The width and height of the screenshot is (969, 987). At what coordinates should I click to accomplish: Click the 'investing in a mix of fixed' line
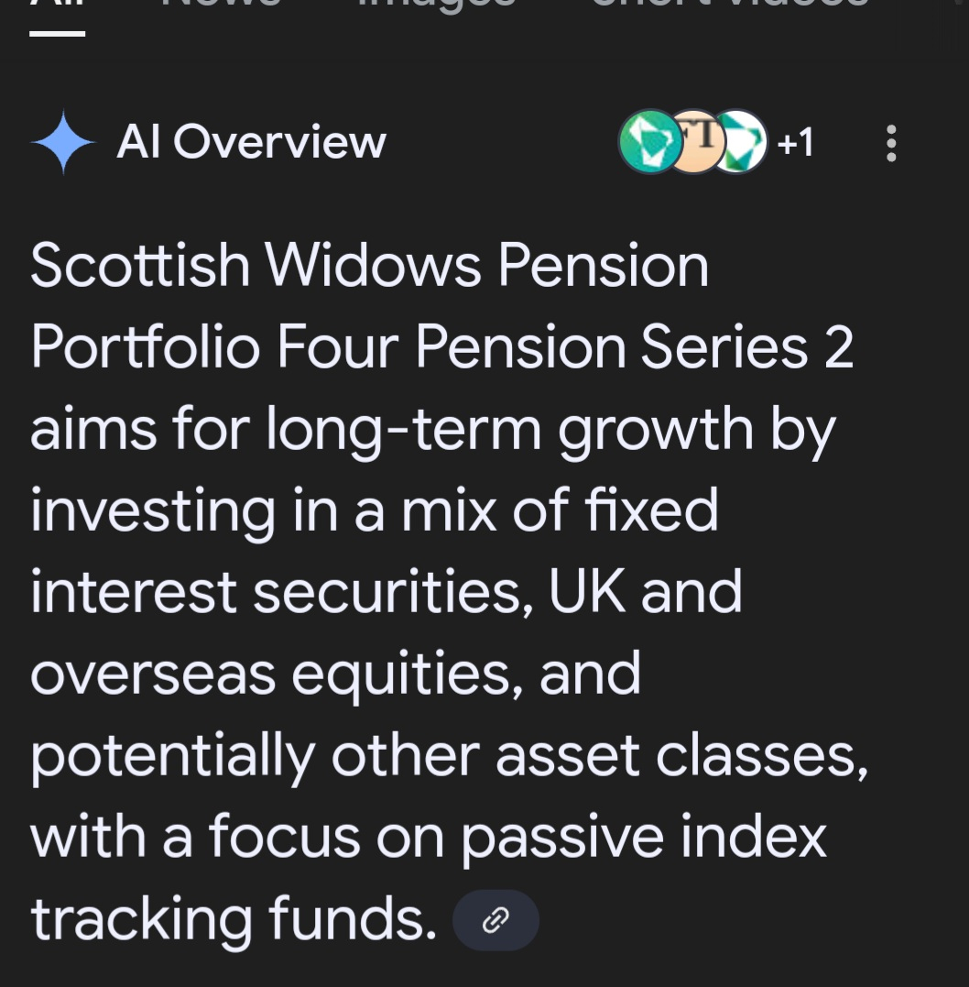375,511
